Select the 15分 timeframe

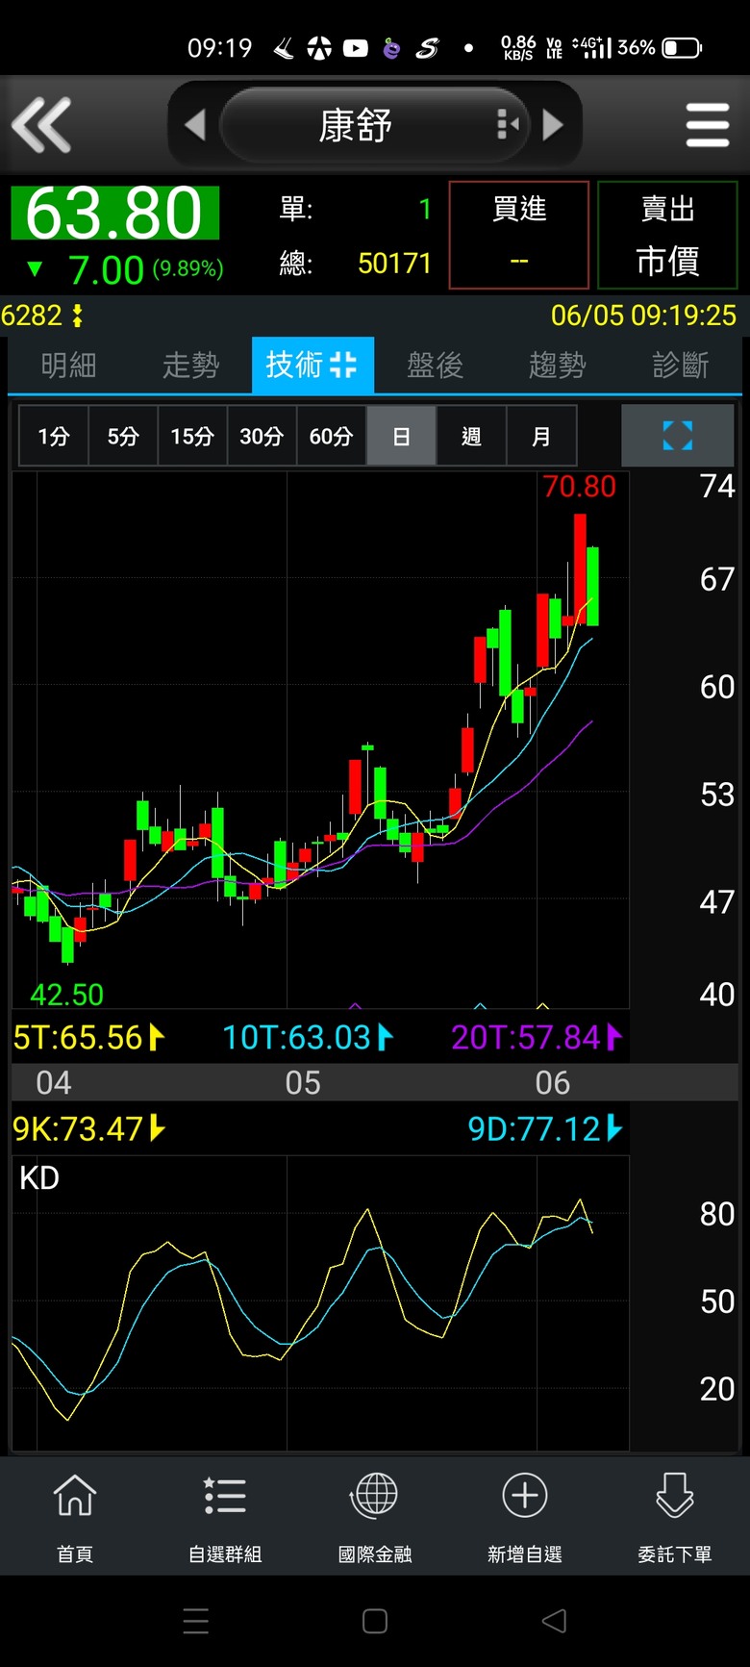(x=192, y=437)
